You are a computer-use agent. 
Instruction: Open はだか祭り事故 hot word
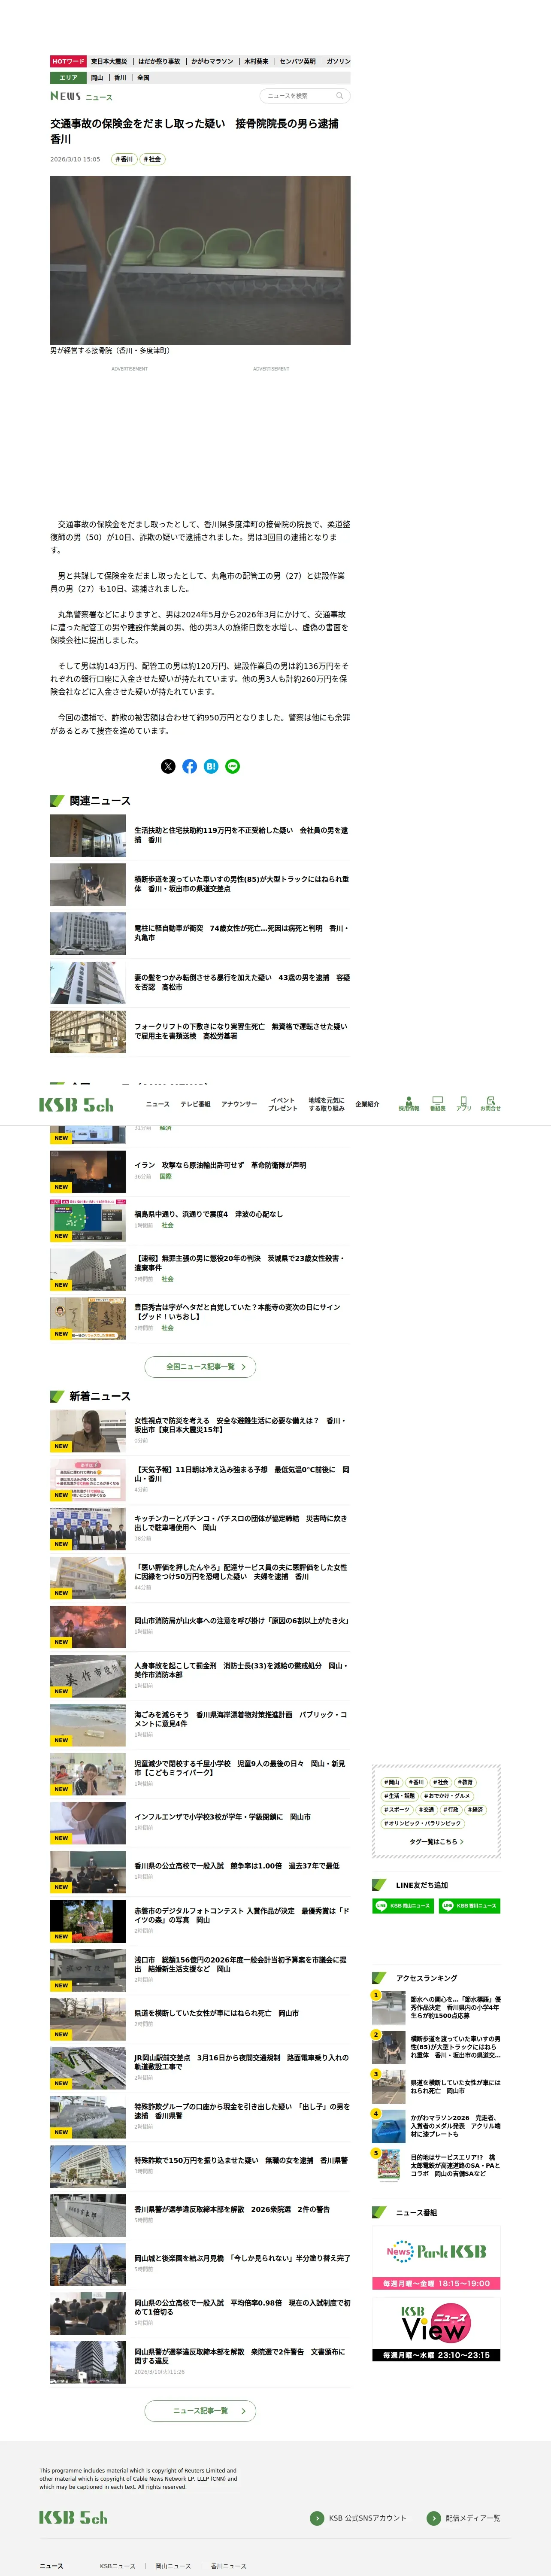(x=159, y=61)
